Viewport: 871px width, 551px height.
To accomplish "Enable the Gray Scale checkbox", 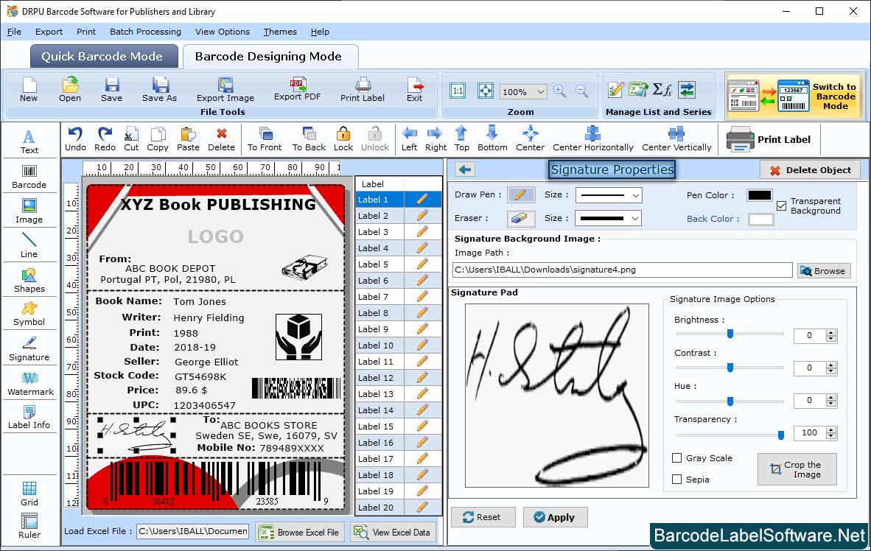I will pos(676,458).
